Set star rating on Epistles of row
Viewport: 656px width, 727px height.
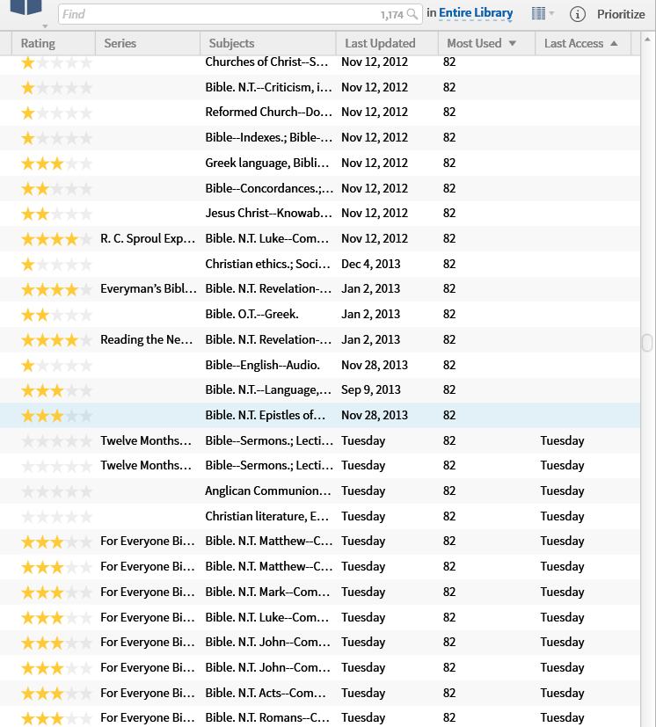coord(56,416)
